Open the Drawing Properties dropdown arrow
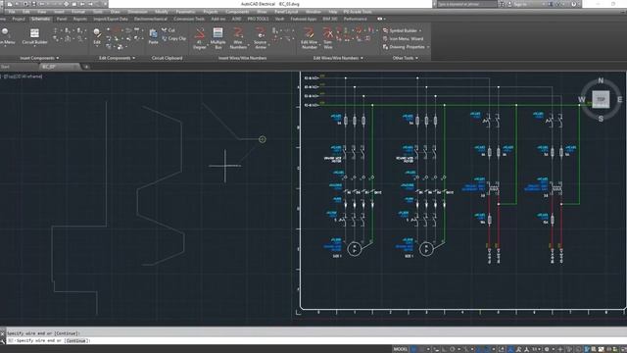 point(428,47)
